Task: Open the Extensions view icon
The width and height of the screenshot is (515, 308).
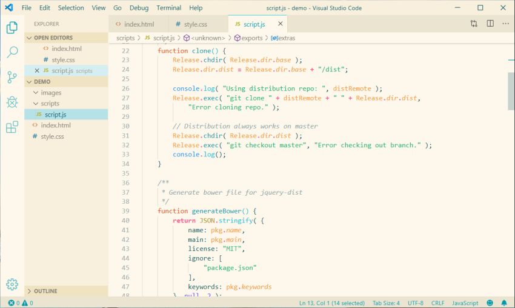Action: (12, 127)
